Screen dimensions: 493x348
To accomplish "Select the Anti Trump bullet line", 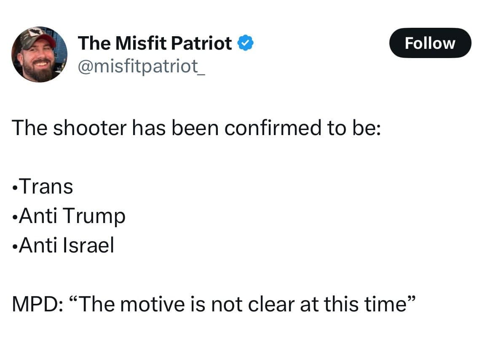I will tap(69, 215).
